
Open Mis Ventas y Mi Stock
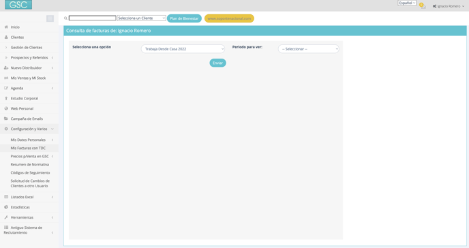point(28,78)
